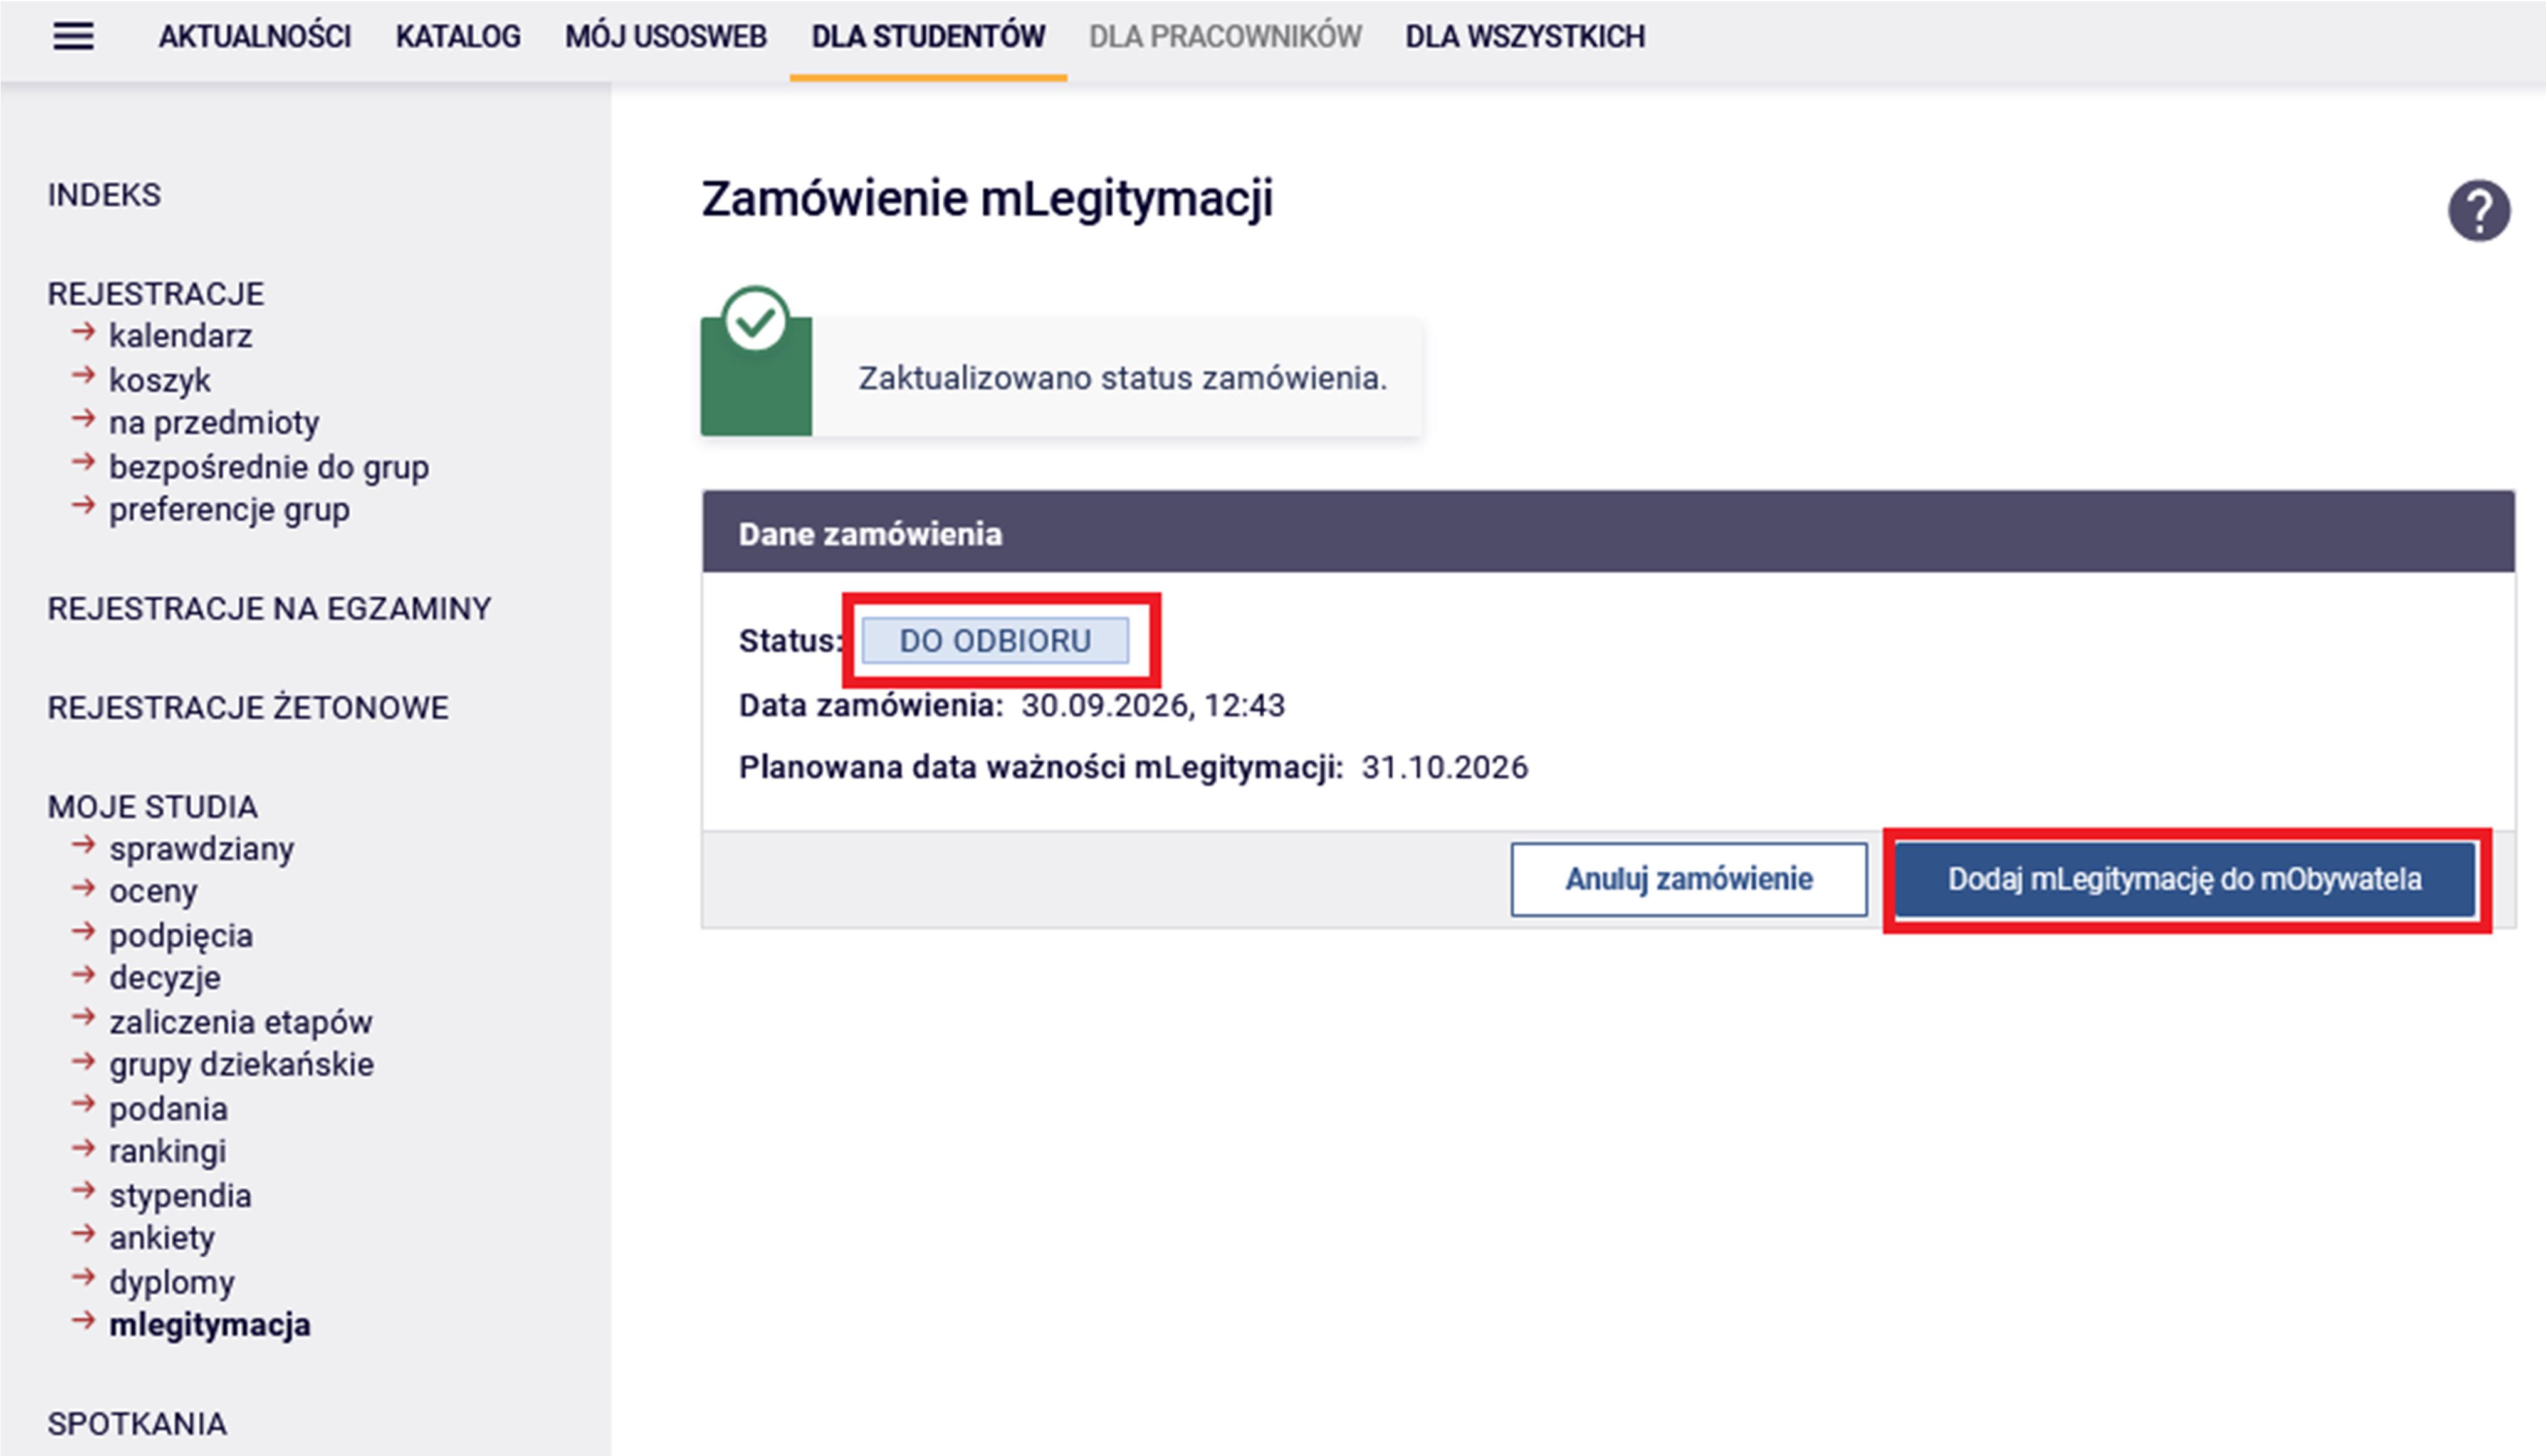Open podpięcia link

[x=181, y=936]
